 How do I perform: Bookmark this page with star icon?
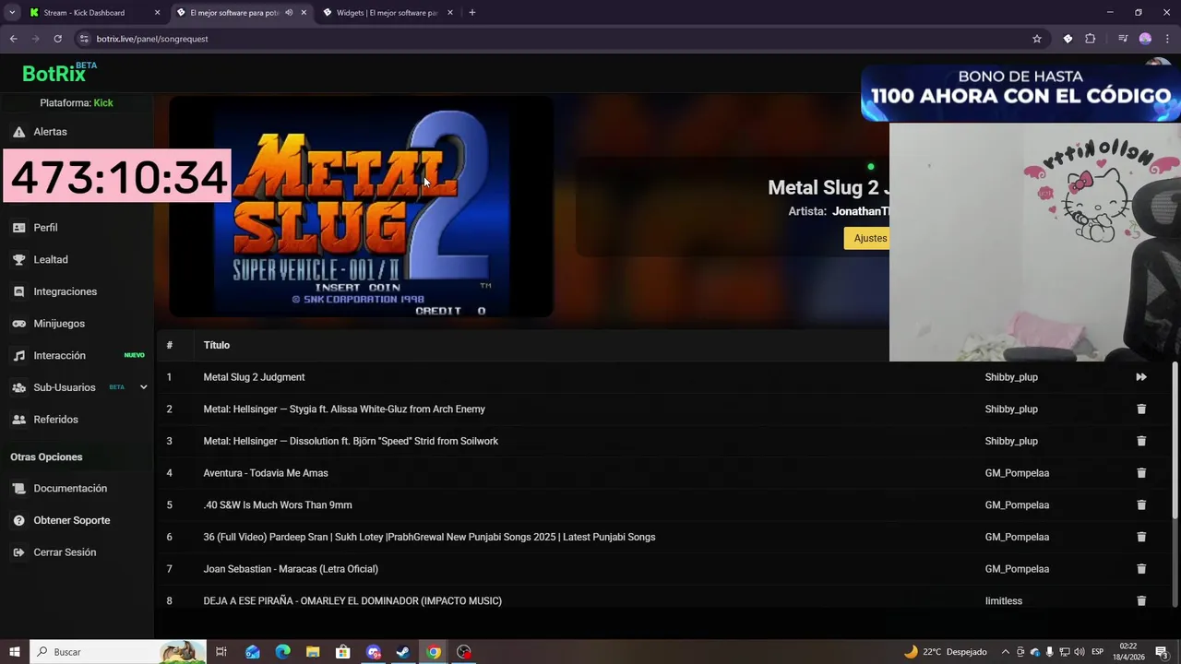tap(1037, 39)
